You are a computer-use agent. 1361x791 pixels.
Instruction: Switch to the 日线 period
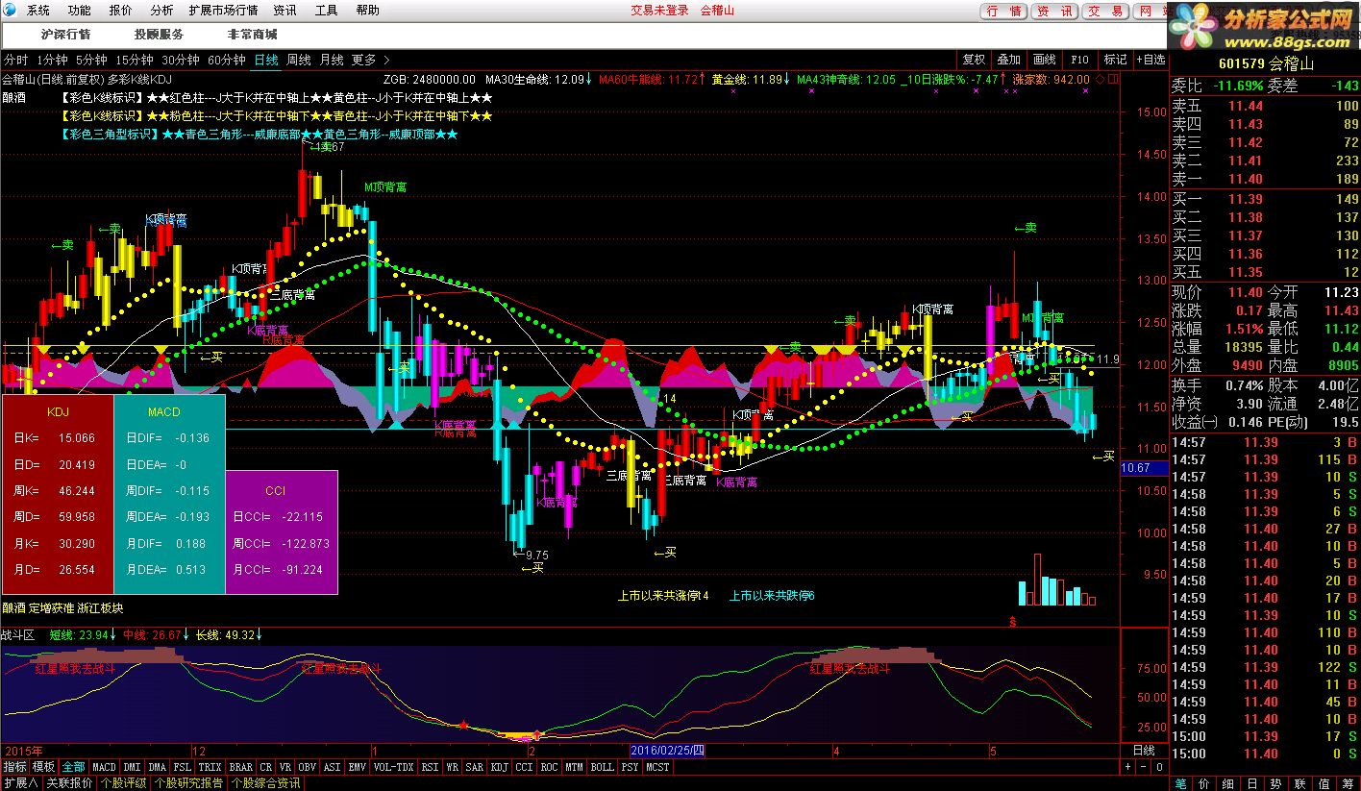click(x=266, y=60)
